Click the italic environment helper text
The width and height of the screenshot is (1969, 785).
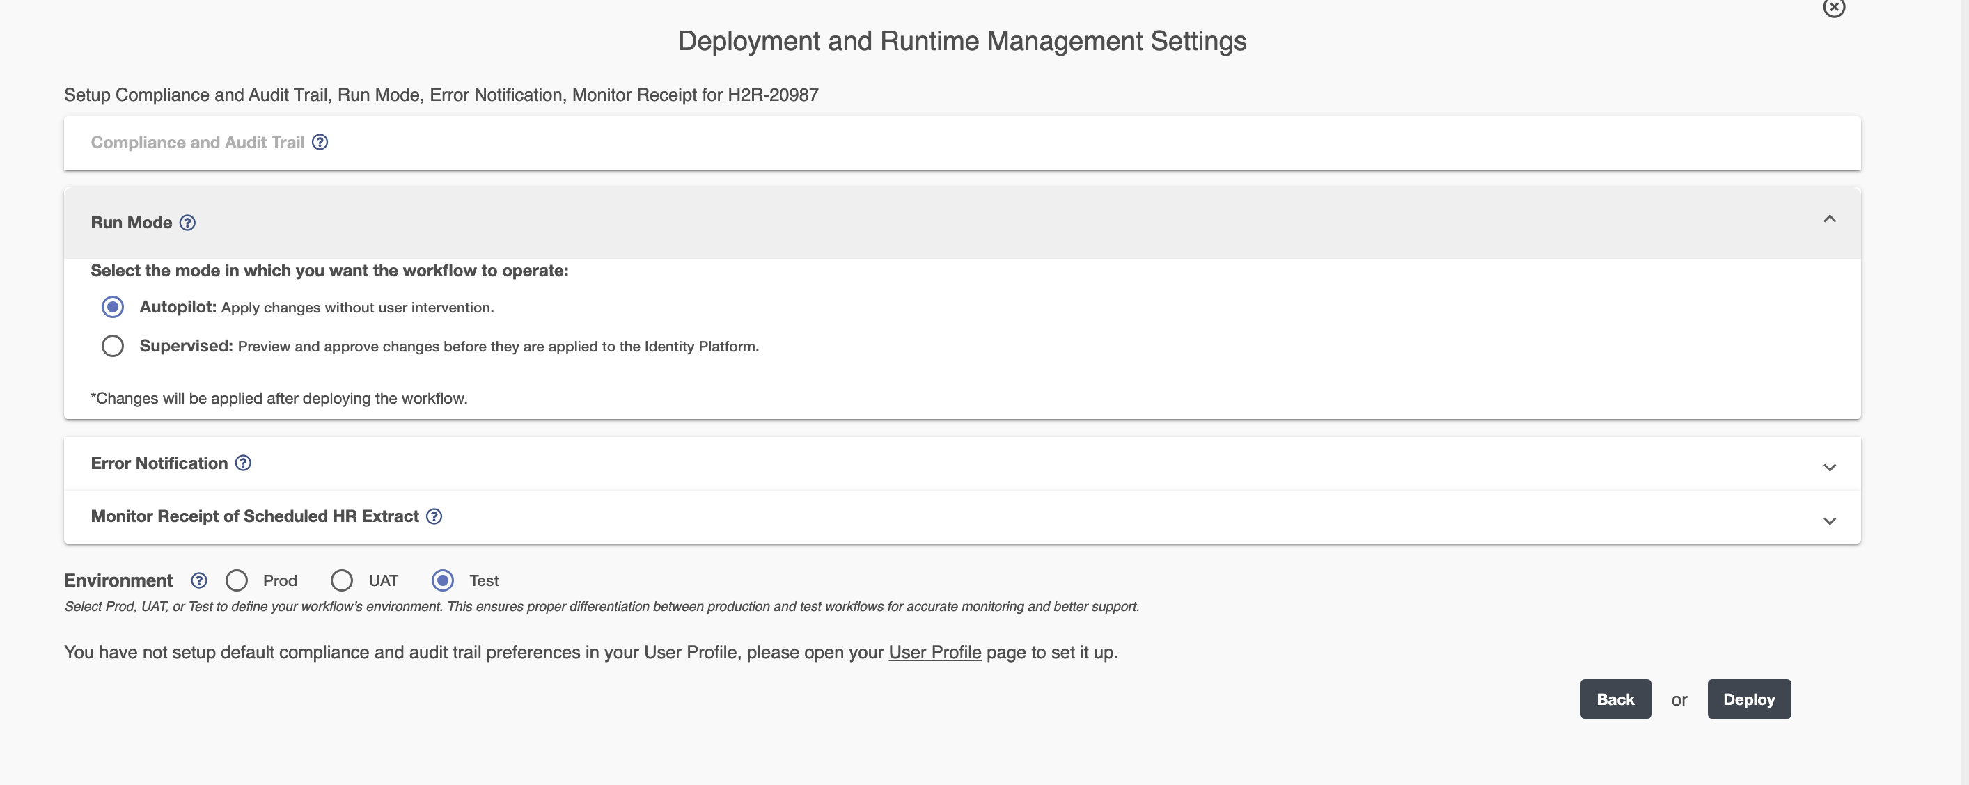coord(602,607)
